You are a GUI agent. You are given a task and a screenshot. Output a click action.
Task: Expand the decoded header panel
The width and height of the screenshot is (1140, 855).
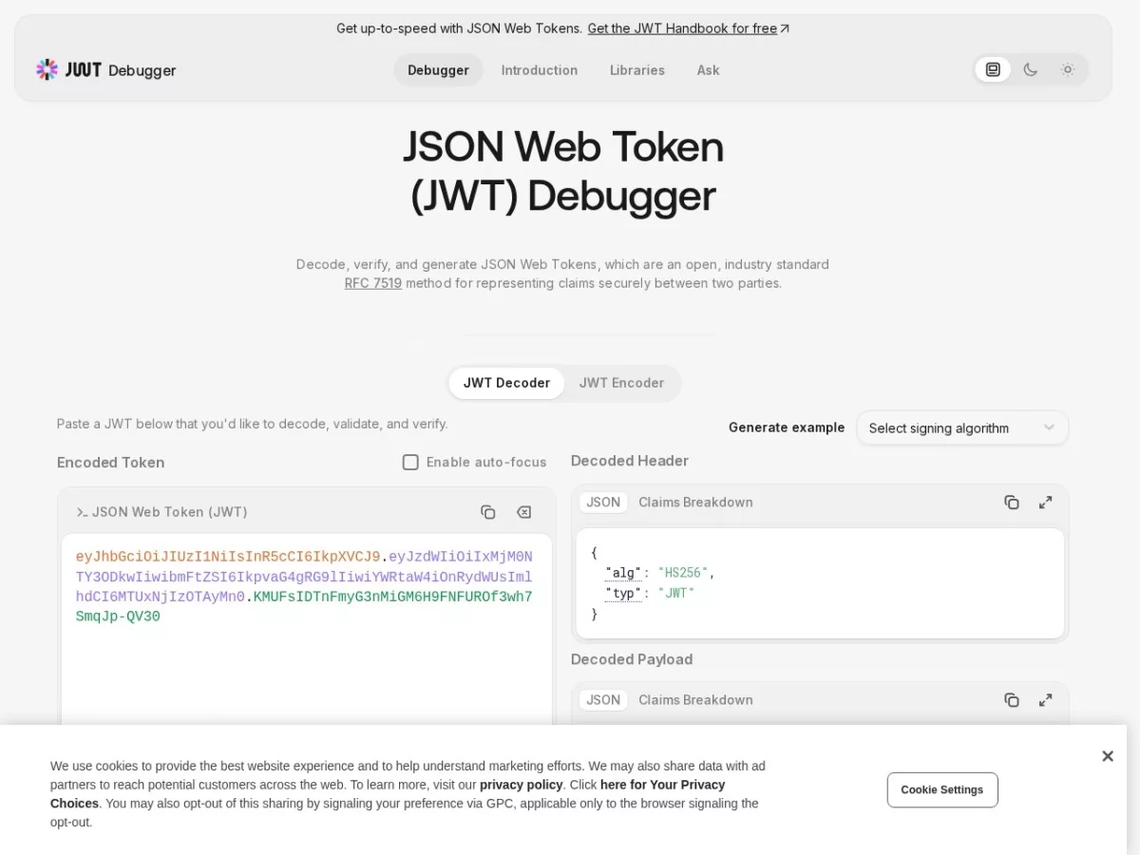(1046, 503)
